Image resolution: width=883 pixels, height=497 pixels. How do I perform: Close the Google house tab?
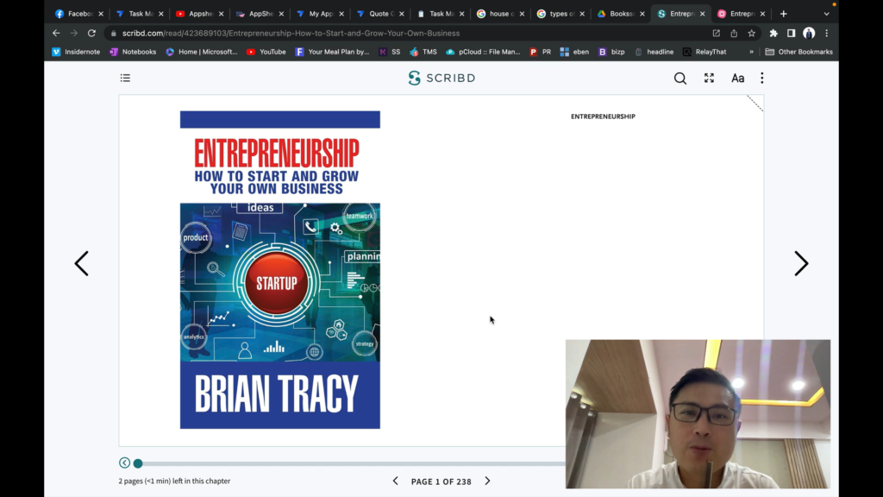(x=522, y=14)
